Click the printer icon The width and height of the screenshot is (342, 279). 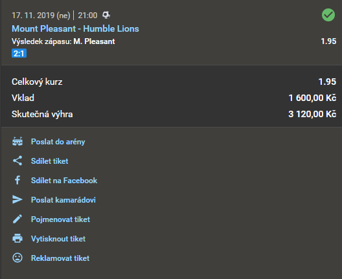[x=17, y=238]
